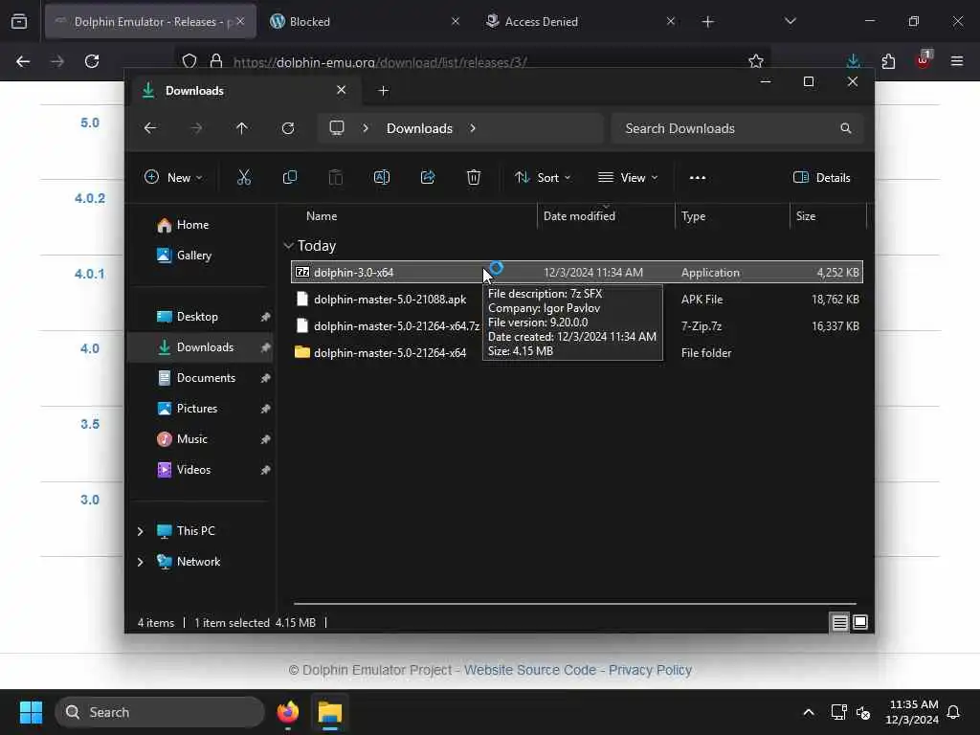
Task: Click the magnifier icon in Search Downloads
Action: pos(846,128)
